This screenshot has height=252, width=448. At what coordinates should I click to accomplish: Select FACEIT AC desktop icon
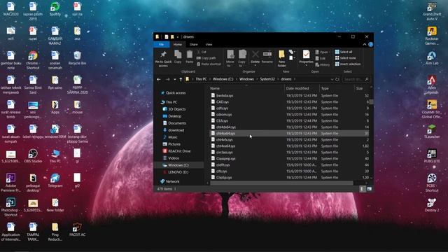[x=77, y=230]
